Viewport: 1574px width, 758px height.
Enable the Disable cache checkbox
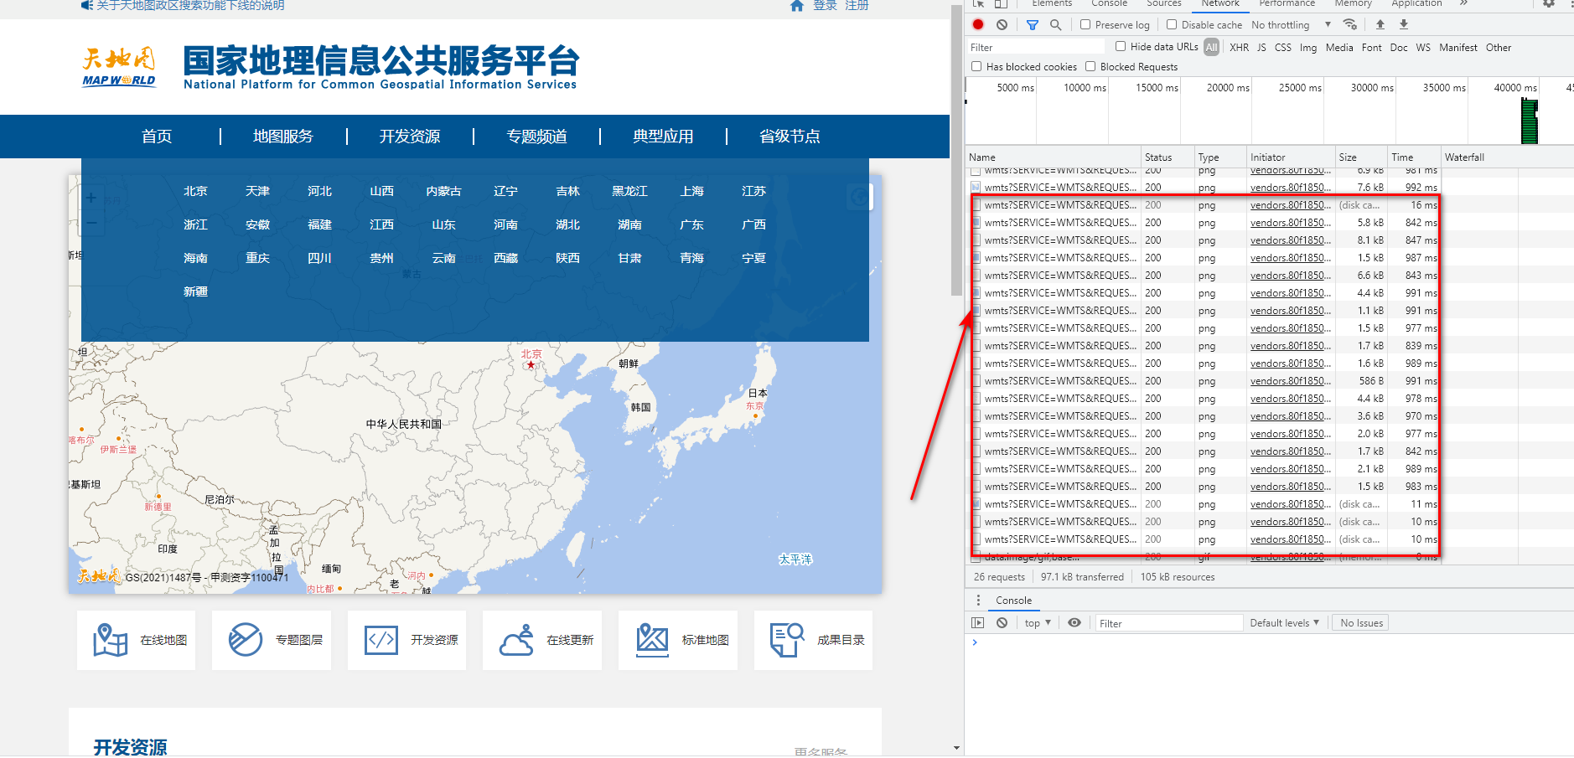tap(1171, 24)
